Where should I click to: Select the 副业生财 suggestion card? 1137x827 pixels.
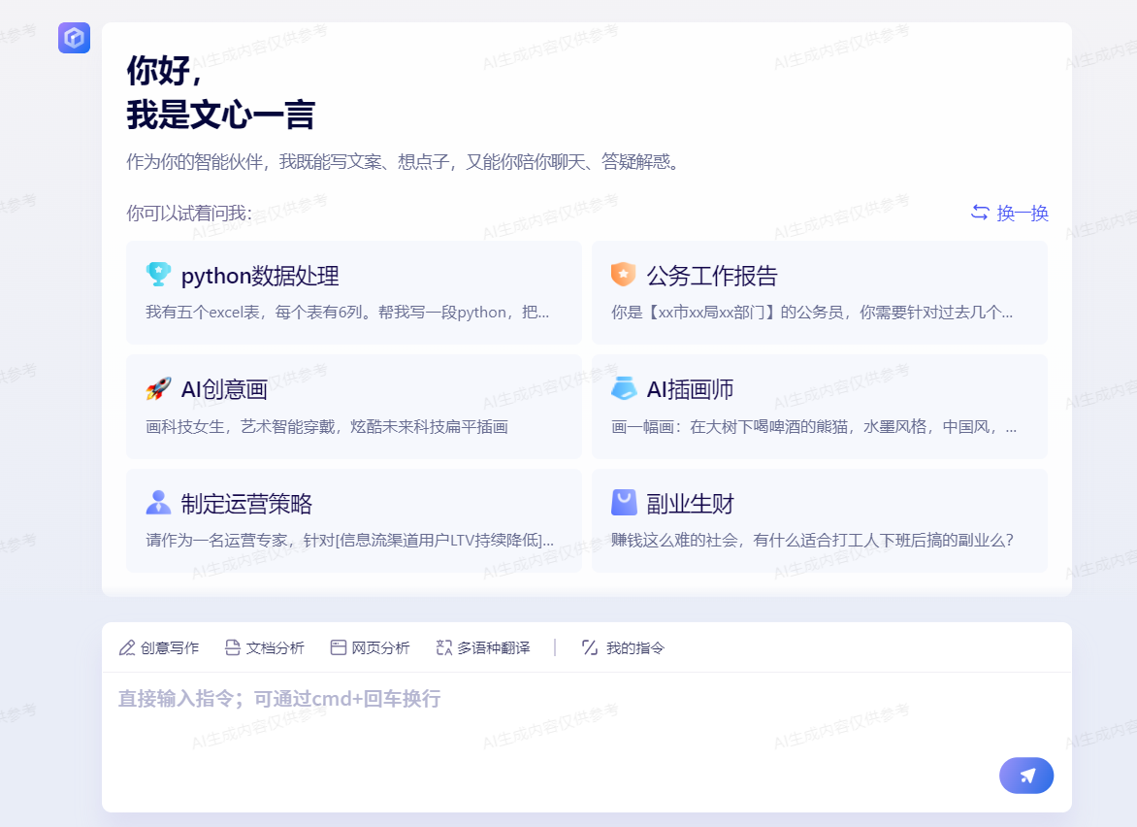(819, 520)
